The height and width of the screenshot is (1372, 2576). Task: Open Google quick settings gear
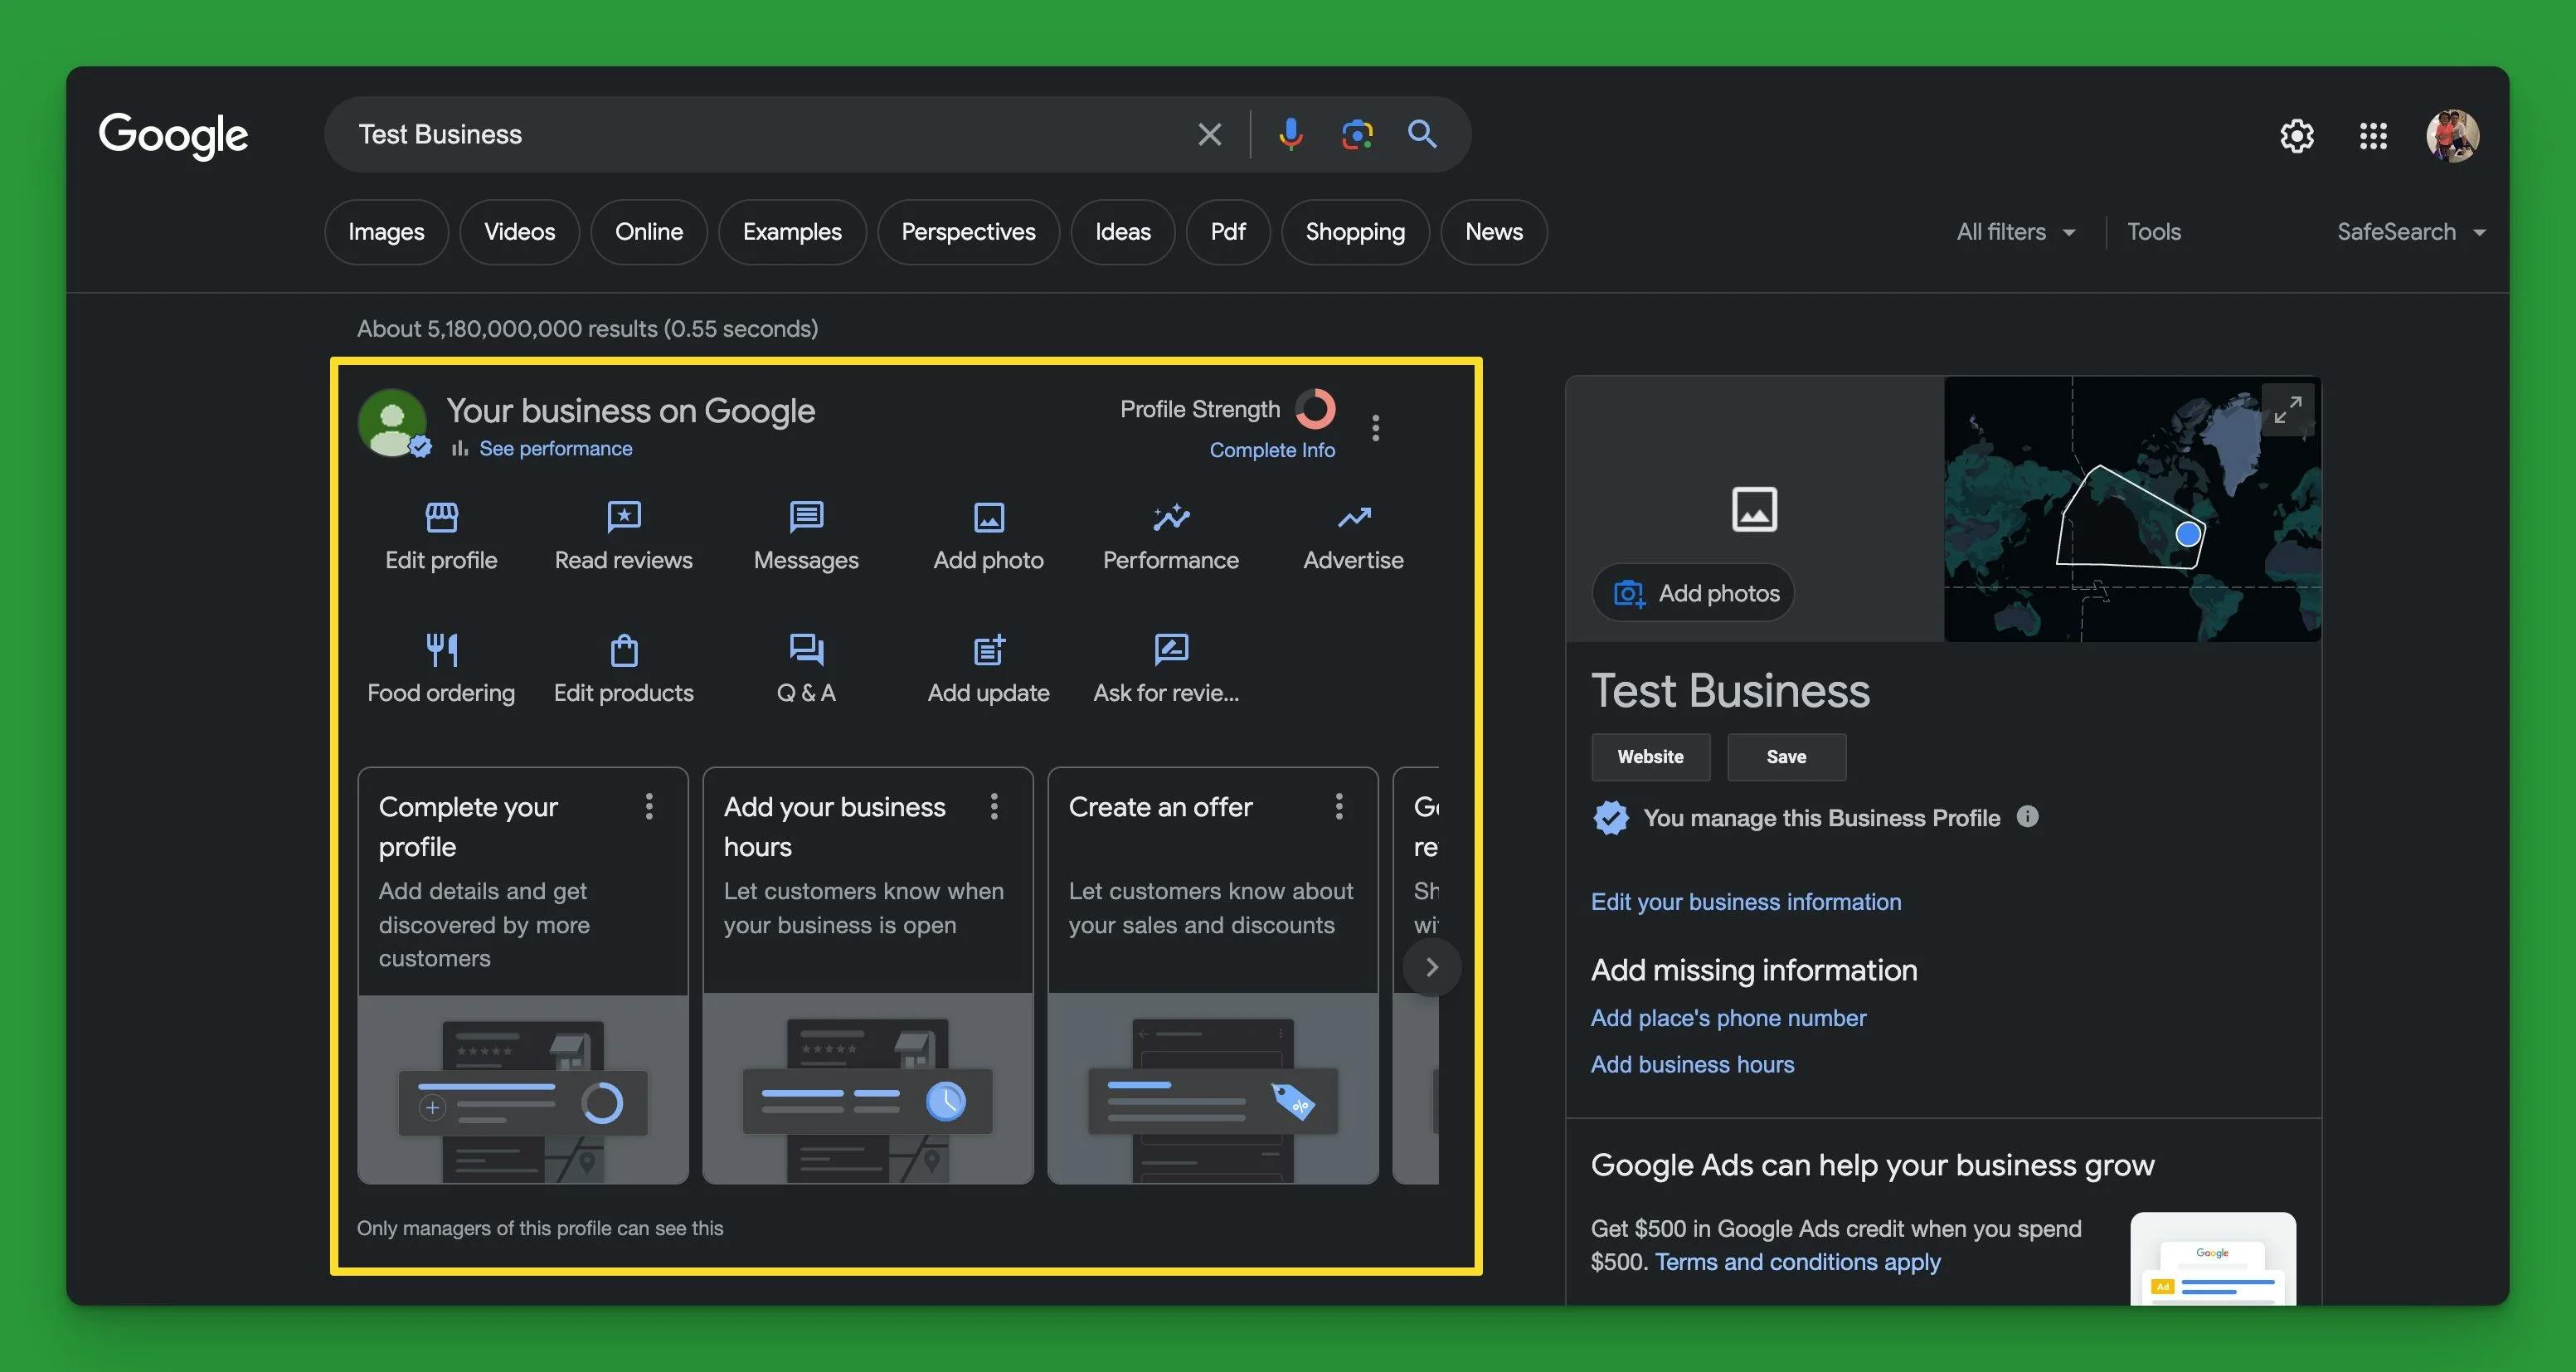(x=2297, y=135)
